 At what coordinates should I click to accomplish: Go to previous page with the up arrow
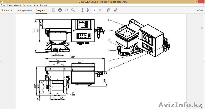click(x=83, y=10)
